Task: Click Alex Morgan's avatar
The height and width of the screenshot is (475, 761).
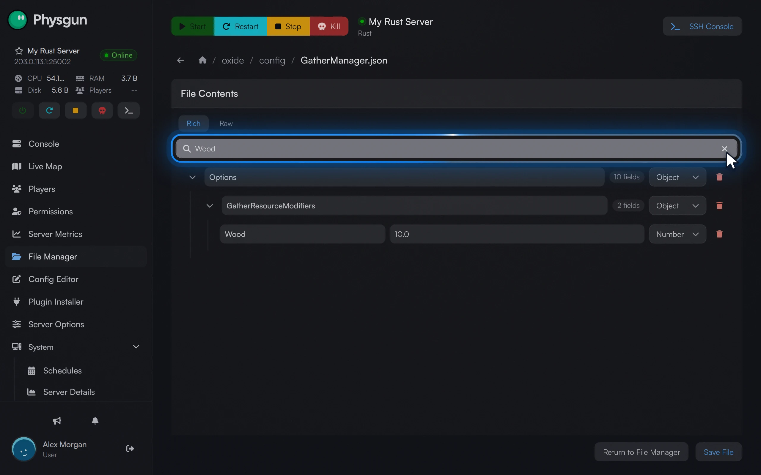Action: coord(24,449)
